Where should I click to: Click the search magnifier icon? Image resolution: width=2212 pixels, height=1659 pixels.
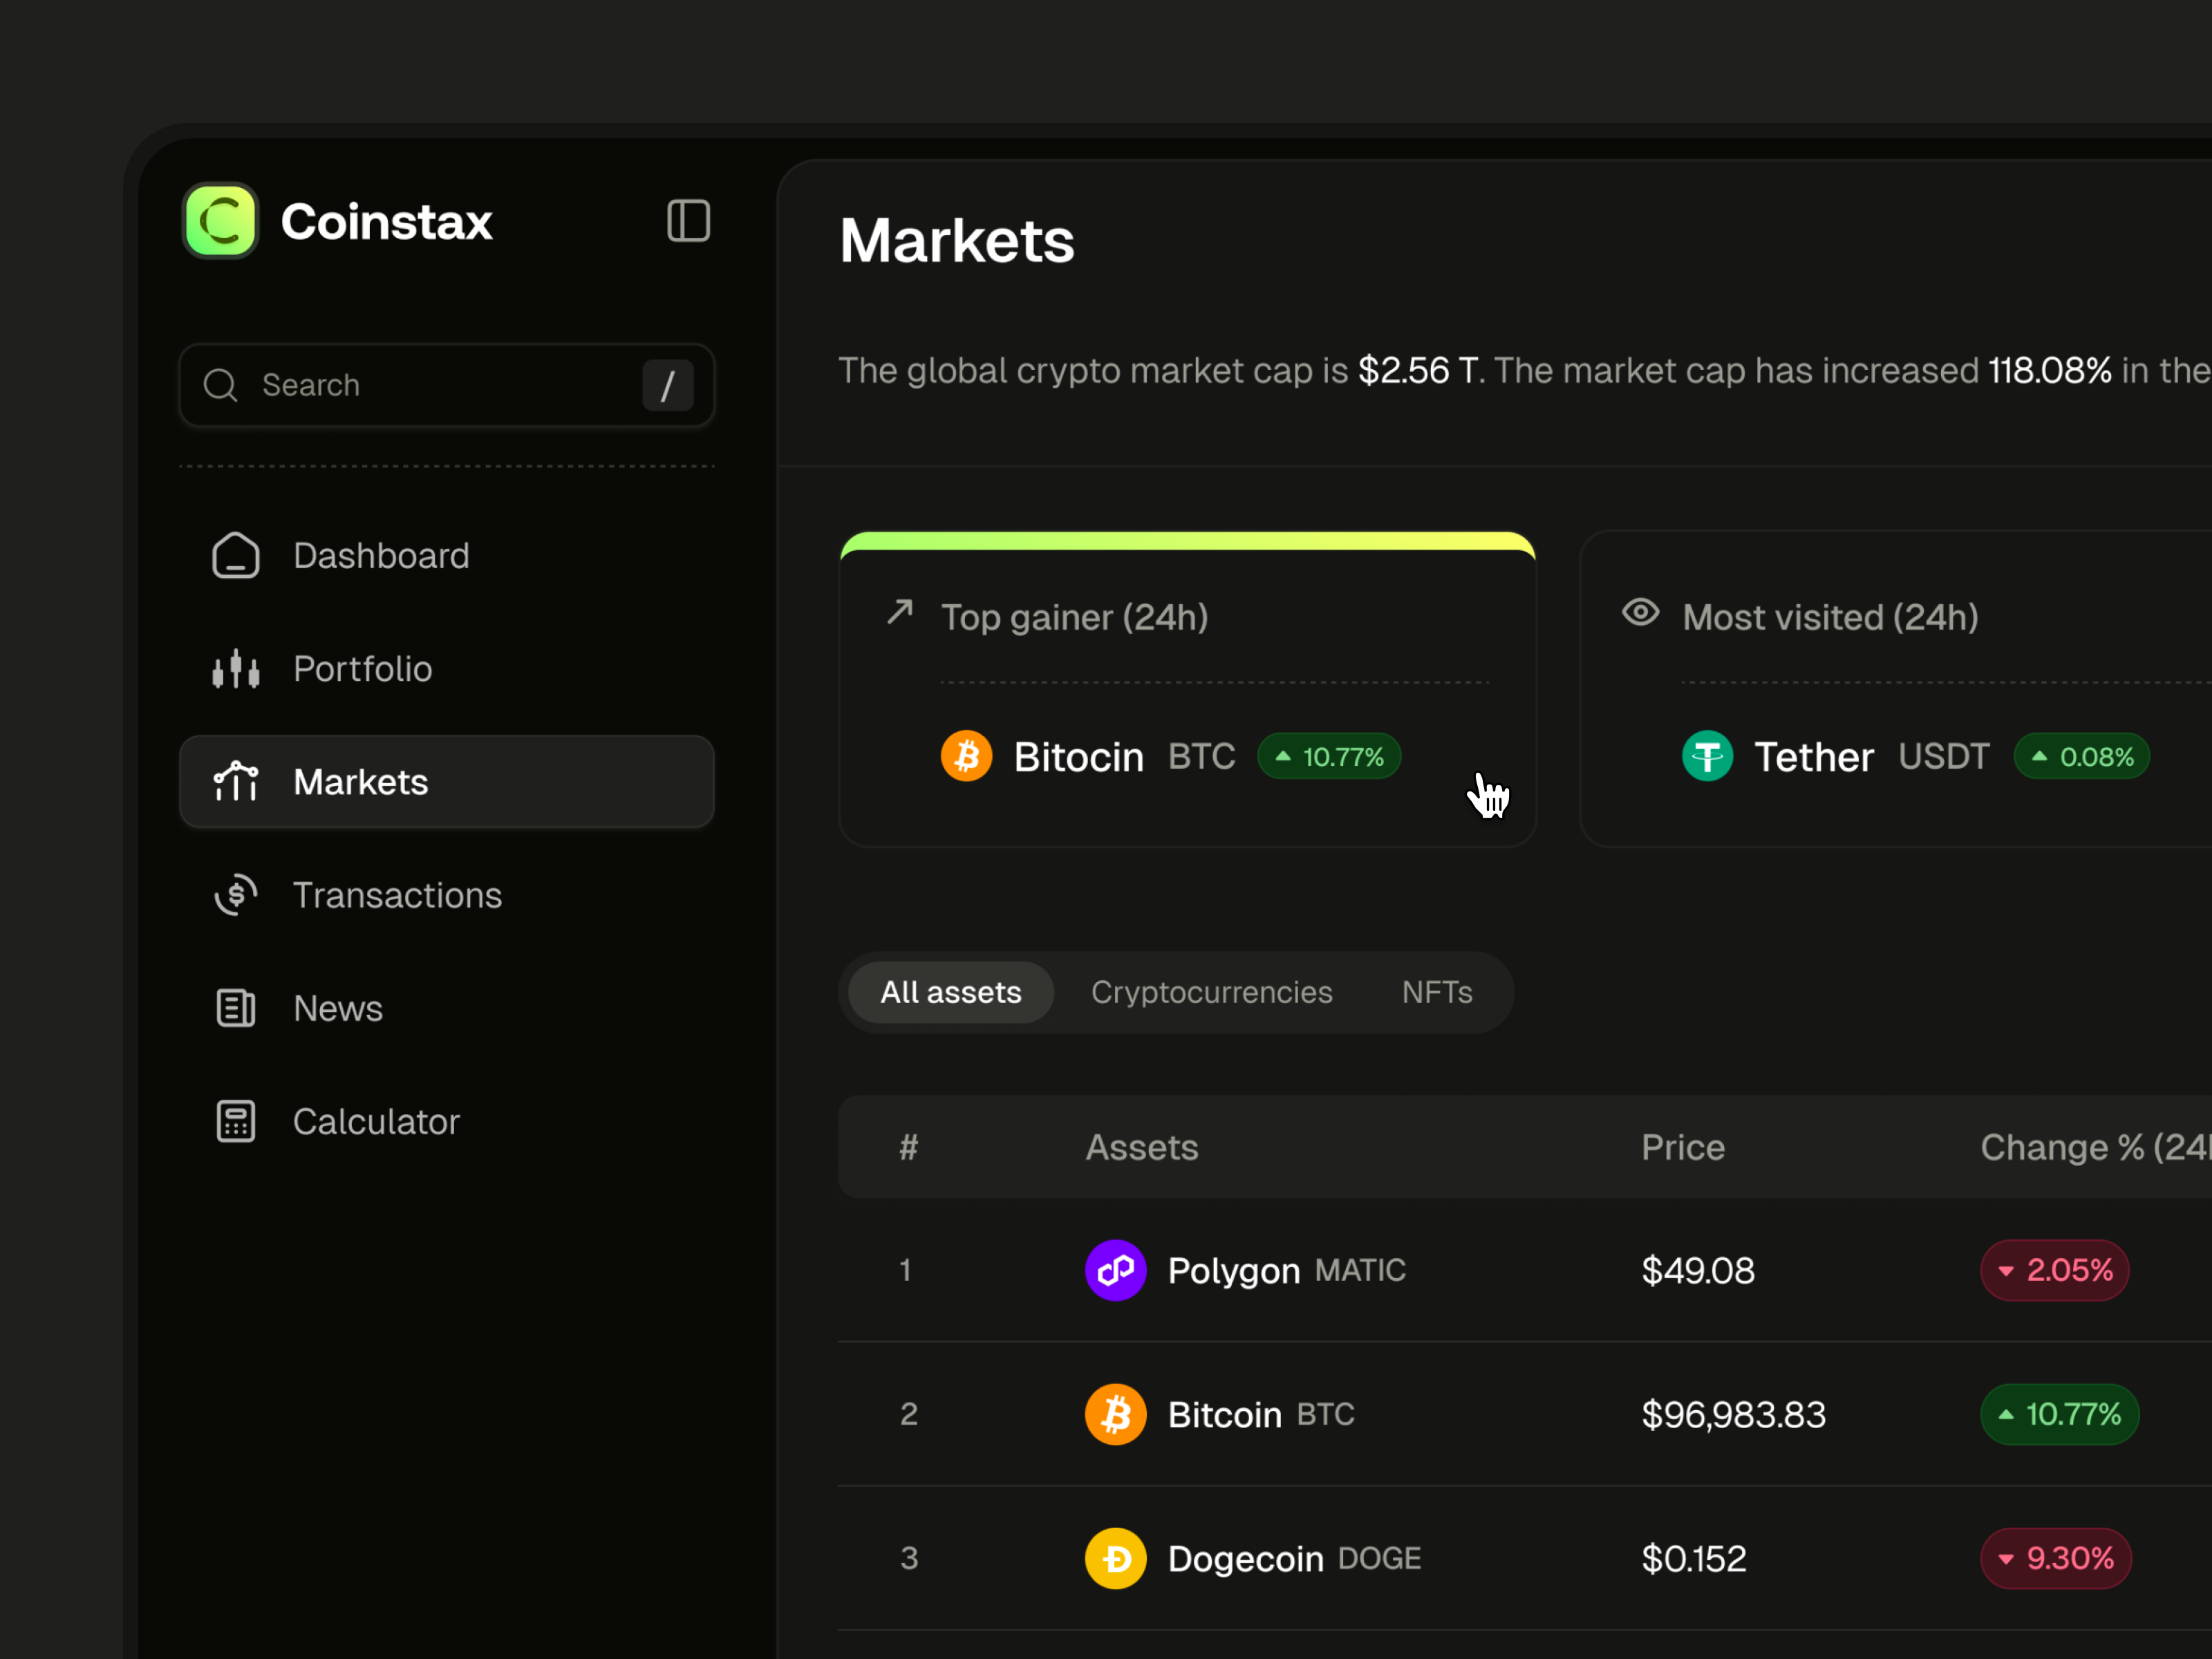pyautogui.click(x=220, y=385)
